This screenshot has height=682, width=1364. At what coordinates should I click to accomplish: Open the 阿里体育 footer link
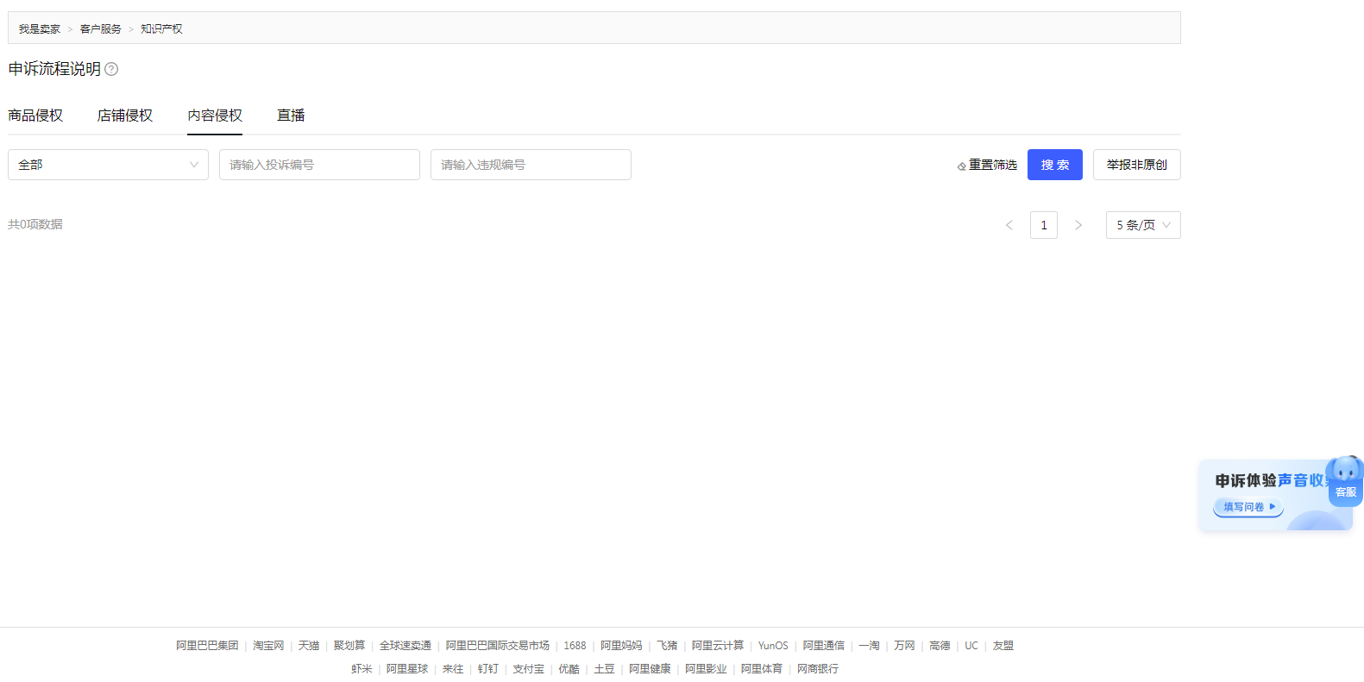(762, 669)
